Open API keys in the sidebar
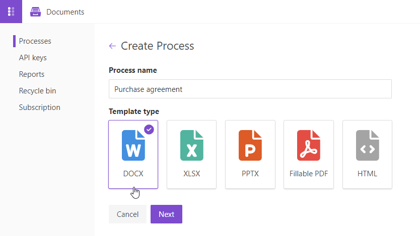This screenshot has height=236, width=420. tap(33, 58)
